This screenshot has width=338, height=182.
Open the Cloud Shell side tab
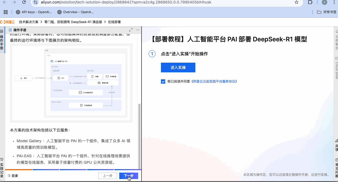336,67
